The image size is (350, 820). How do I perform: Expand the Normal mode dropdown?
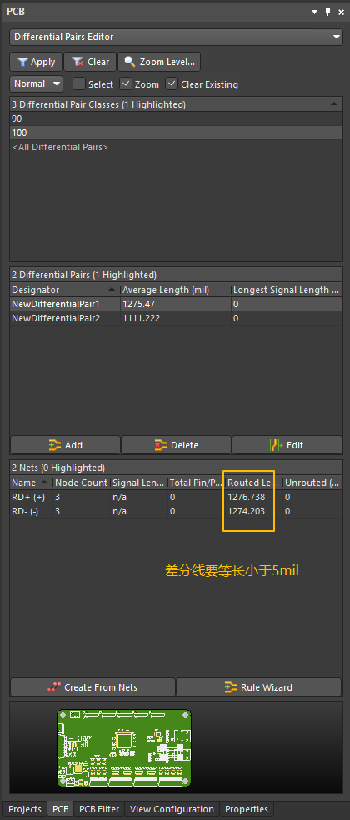coord(36,84)
